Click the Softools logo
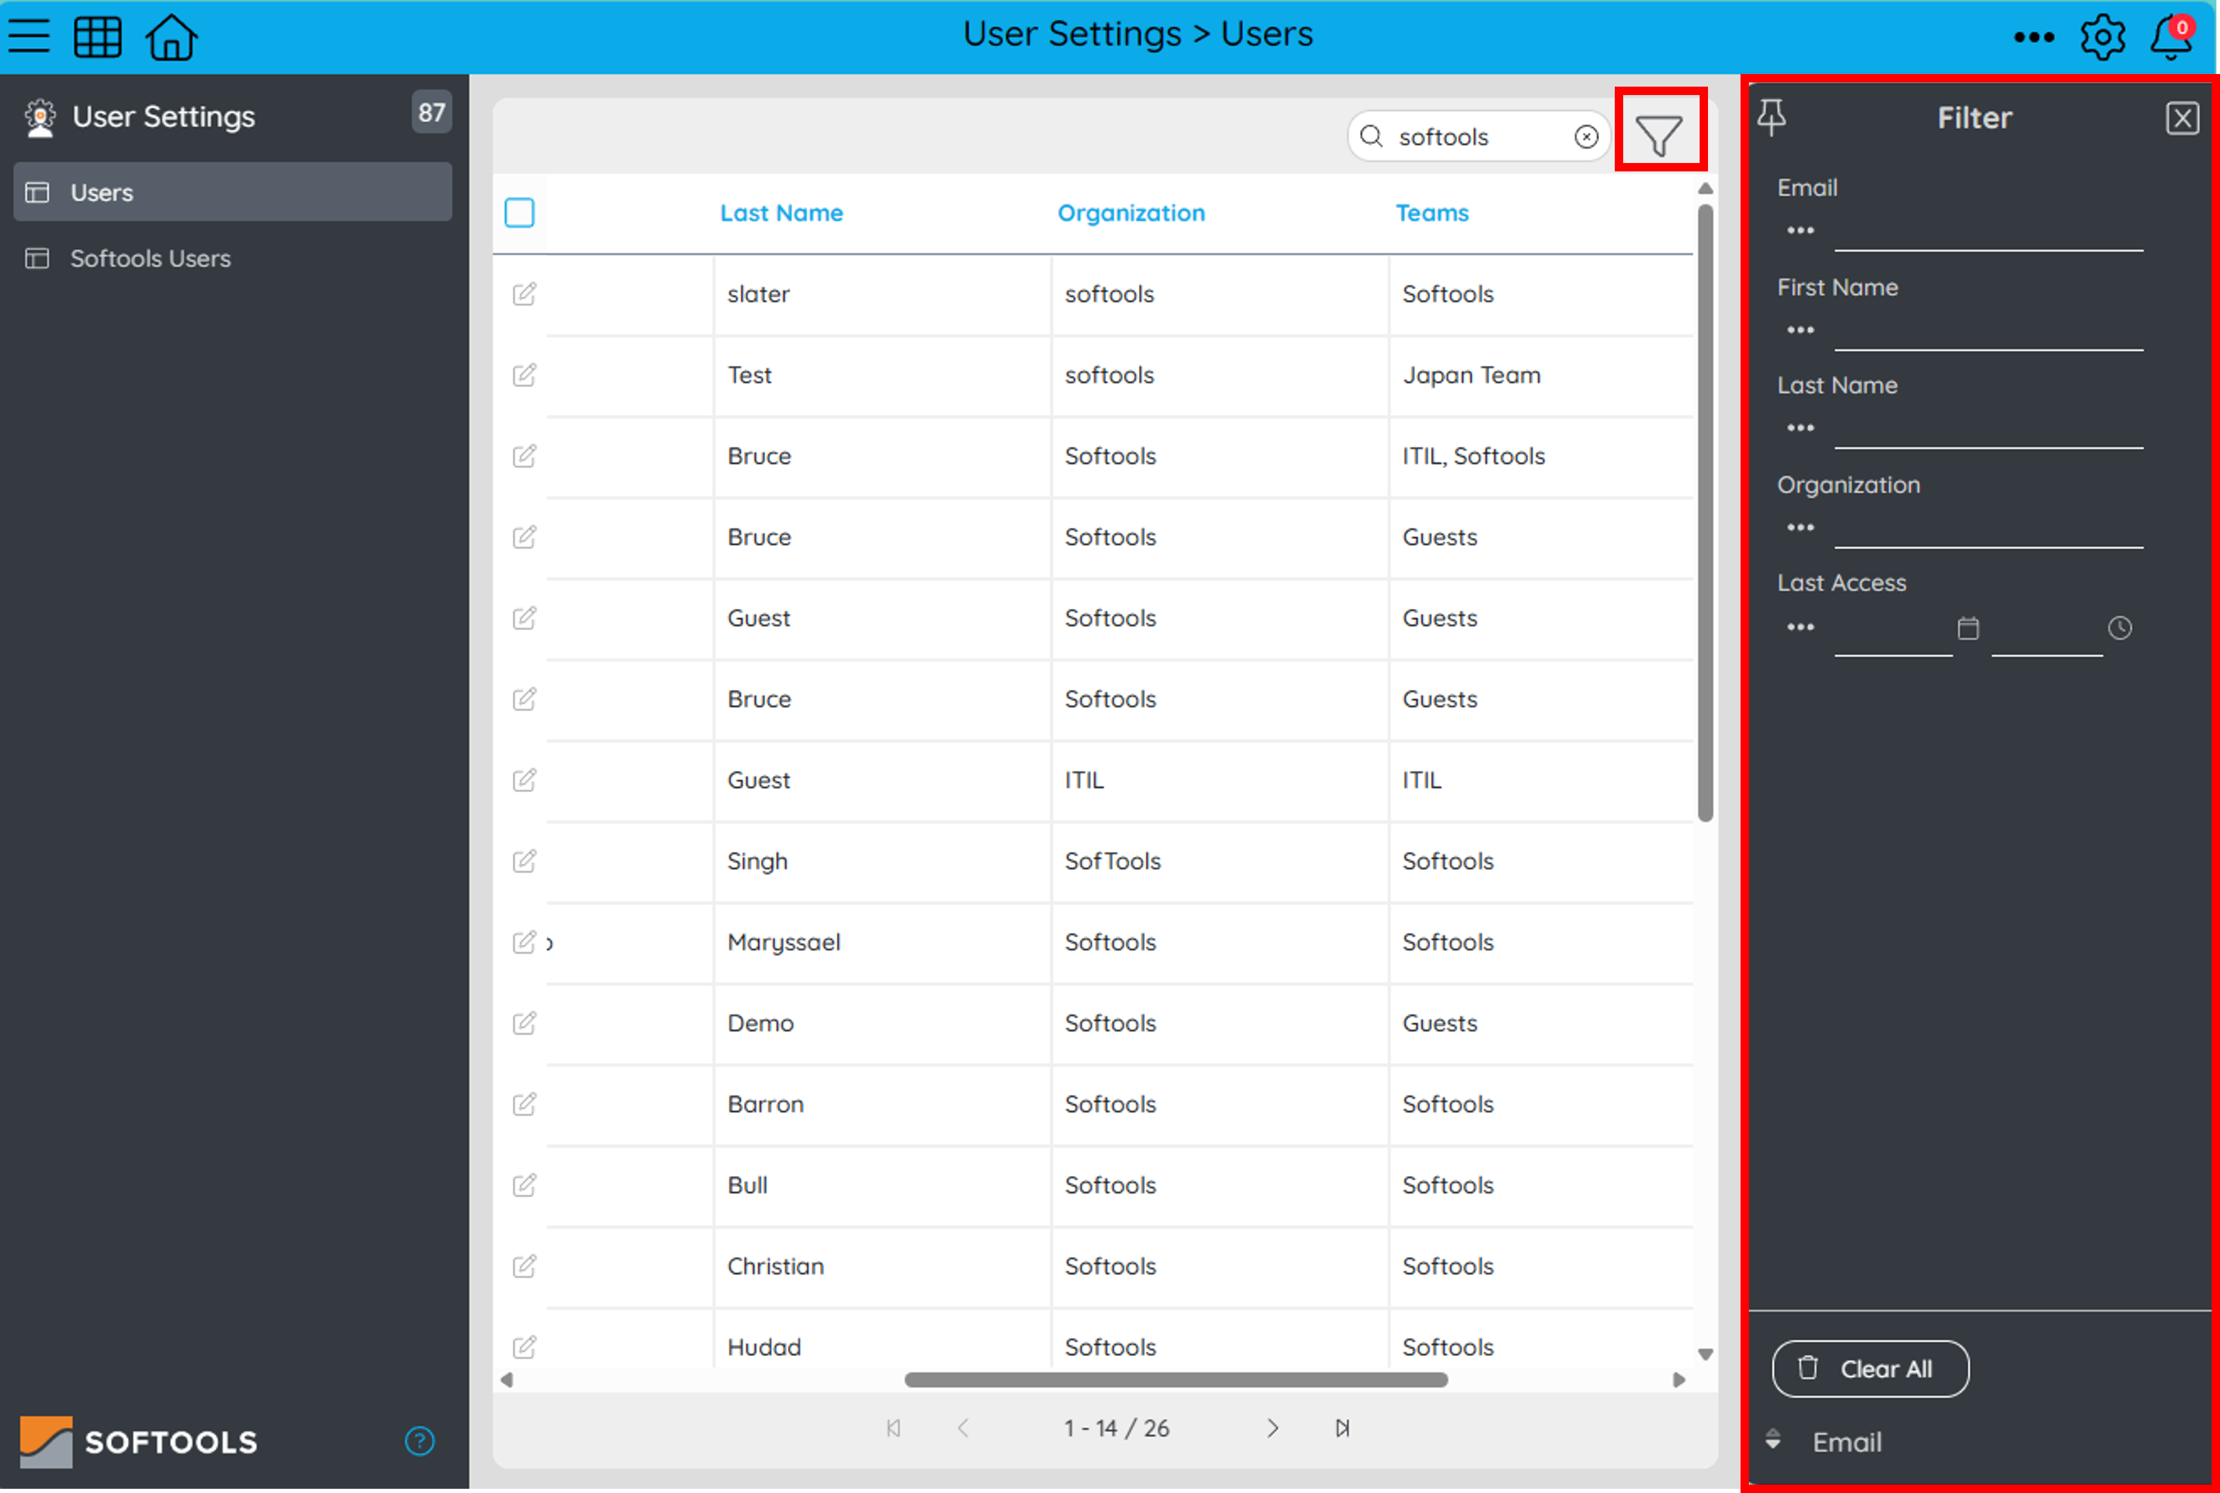 tap(139, 1442)
